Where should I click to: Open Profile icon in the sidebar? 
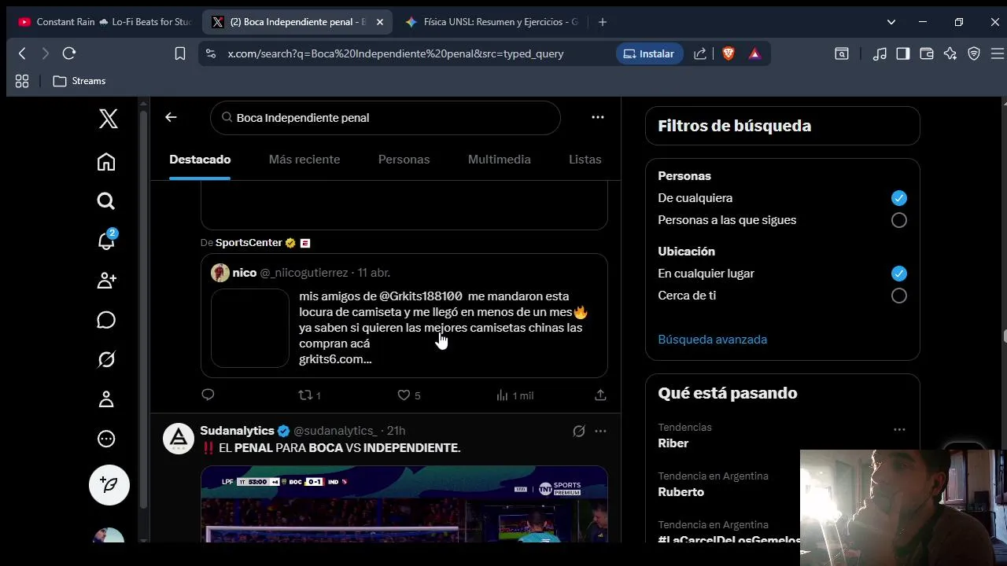(106, 399)
